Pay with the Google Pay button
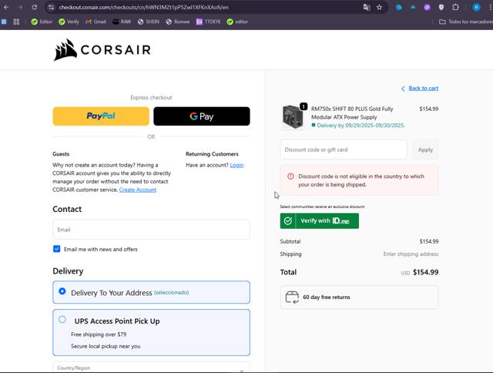Viewport: 493px width, 373px height. pyautogui.click(x=202, y=116)
